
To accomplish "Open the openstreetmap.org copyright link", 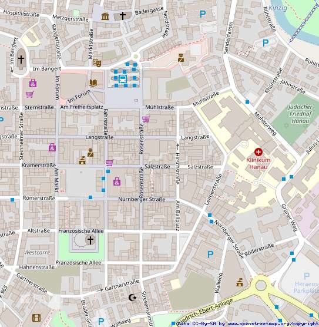I will tap(273, 323).
